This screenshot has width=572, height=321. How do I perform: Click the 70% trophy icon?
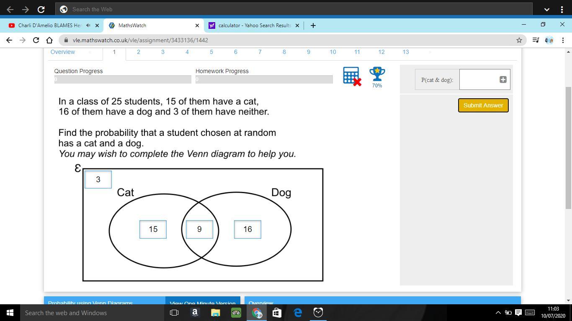pos(377,74)
